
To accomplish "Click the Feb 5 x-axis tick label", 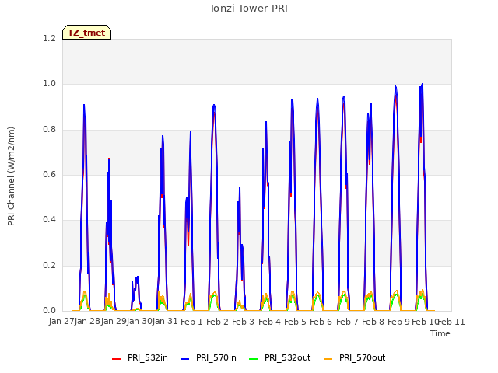I will pyautogui.click(x=295, y=322).
